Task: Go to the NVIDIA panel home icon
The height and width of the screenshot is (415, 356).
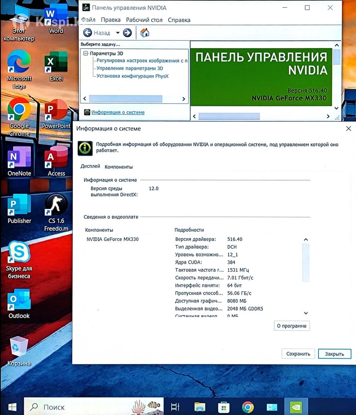Action: (145, 33)
